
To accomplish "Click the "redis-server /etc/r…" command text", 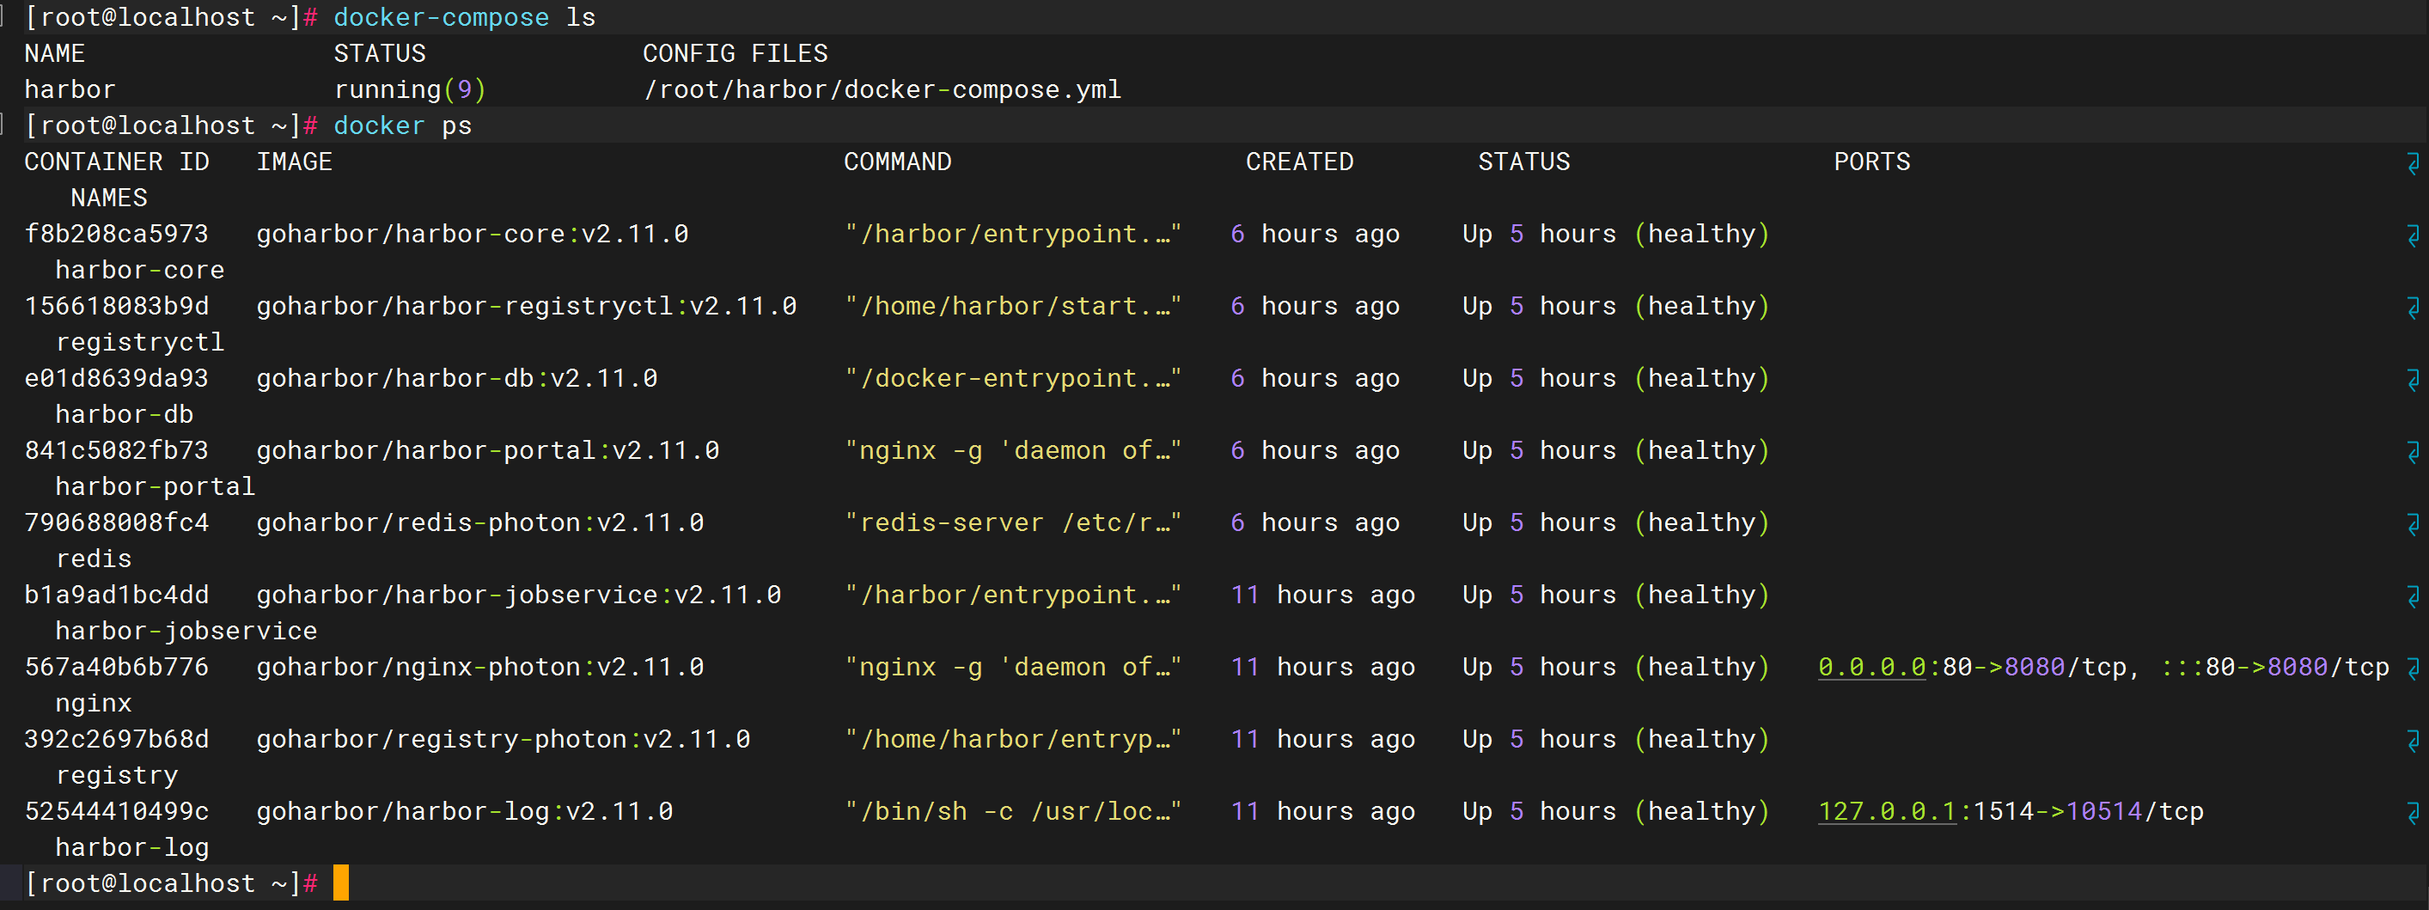I will point(1013,523).
